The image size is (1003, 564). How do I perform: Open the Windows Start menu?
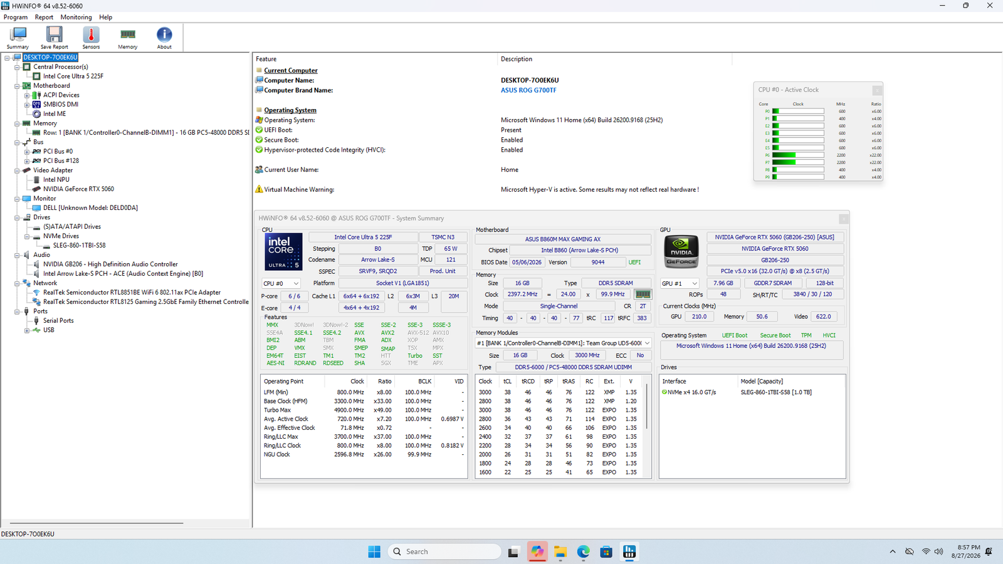(x=374, y=551)
